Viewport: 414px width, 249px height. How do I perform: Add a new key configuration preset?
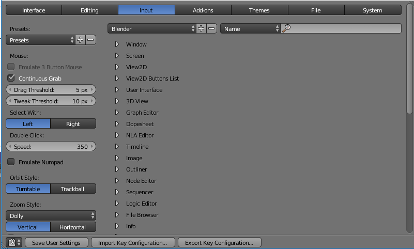tap(201, 28)
